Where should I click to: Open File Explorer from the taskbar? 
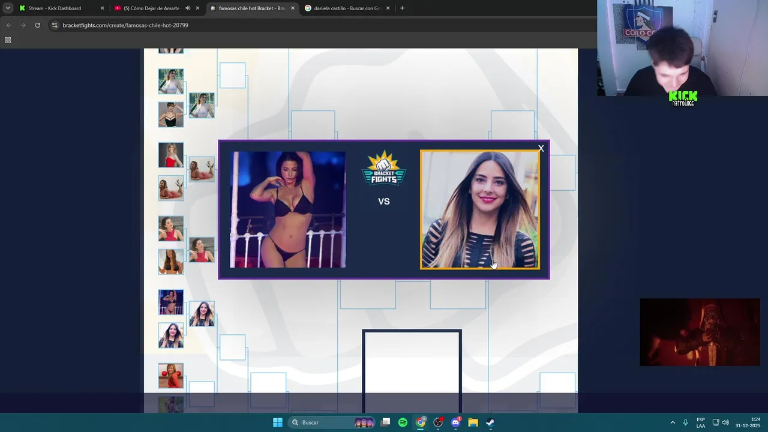pyautogui.click(x=473, y=422)
